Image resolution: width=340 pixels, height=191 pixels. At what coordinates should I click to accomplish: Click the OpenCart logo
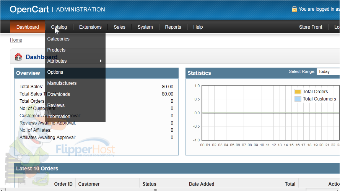[x=29, y=9]
